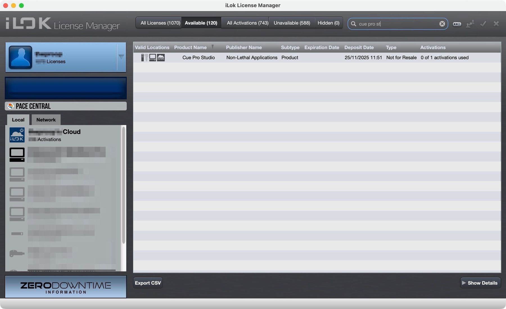Image resolution: width=506 pixels, height=309 pixels.
Task: Show the Available (120) tab
Action: point(201,23)
